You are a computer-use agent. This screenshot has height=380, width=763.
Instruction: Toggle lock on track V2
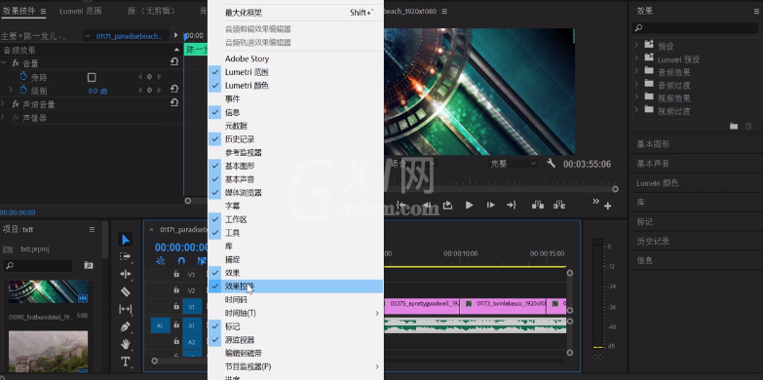pos(176,290)
